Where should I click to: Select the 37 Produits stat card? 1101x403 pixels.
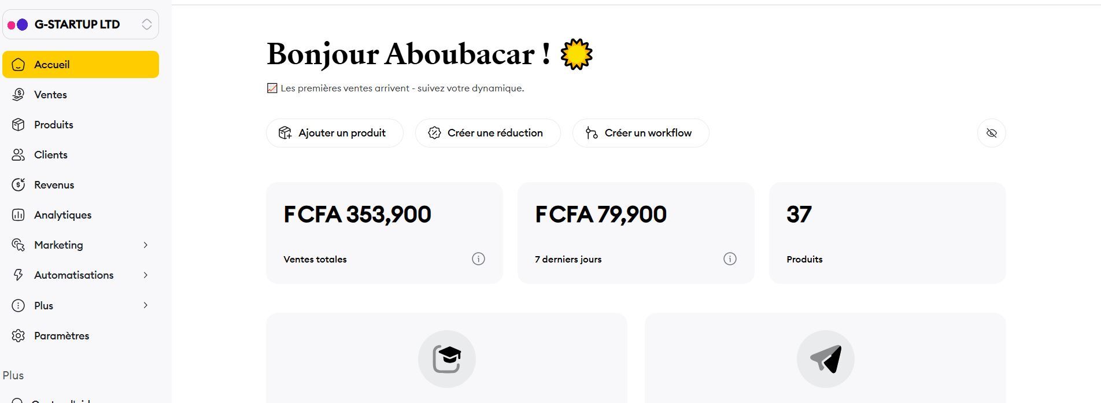tap(887, 233)
